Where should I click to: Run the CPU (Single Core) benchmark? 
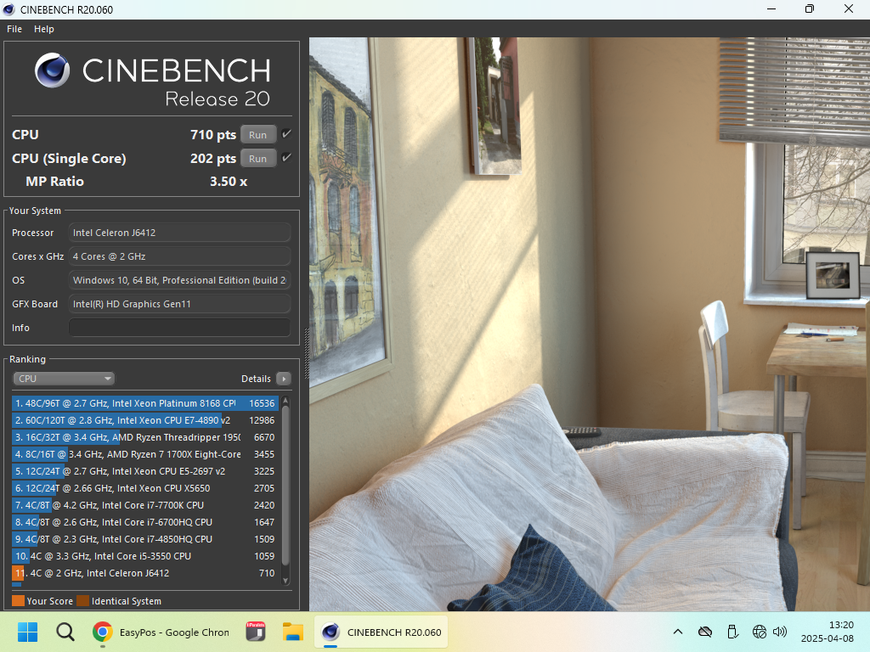pyautogui.click(x=257, y=159)
